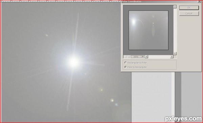
Task: Click the filter preview thumbnail
Action: 149,30
